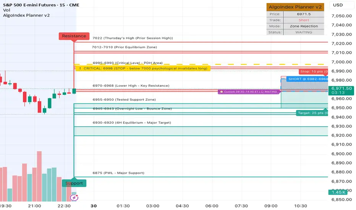Click the red Stop: 10 pts label
The width and height of the screenshot is (356, 210).
[x=313, y=71]
